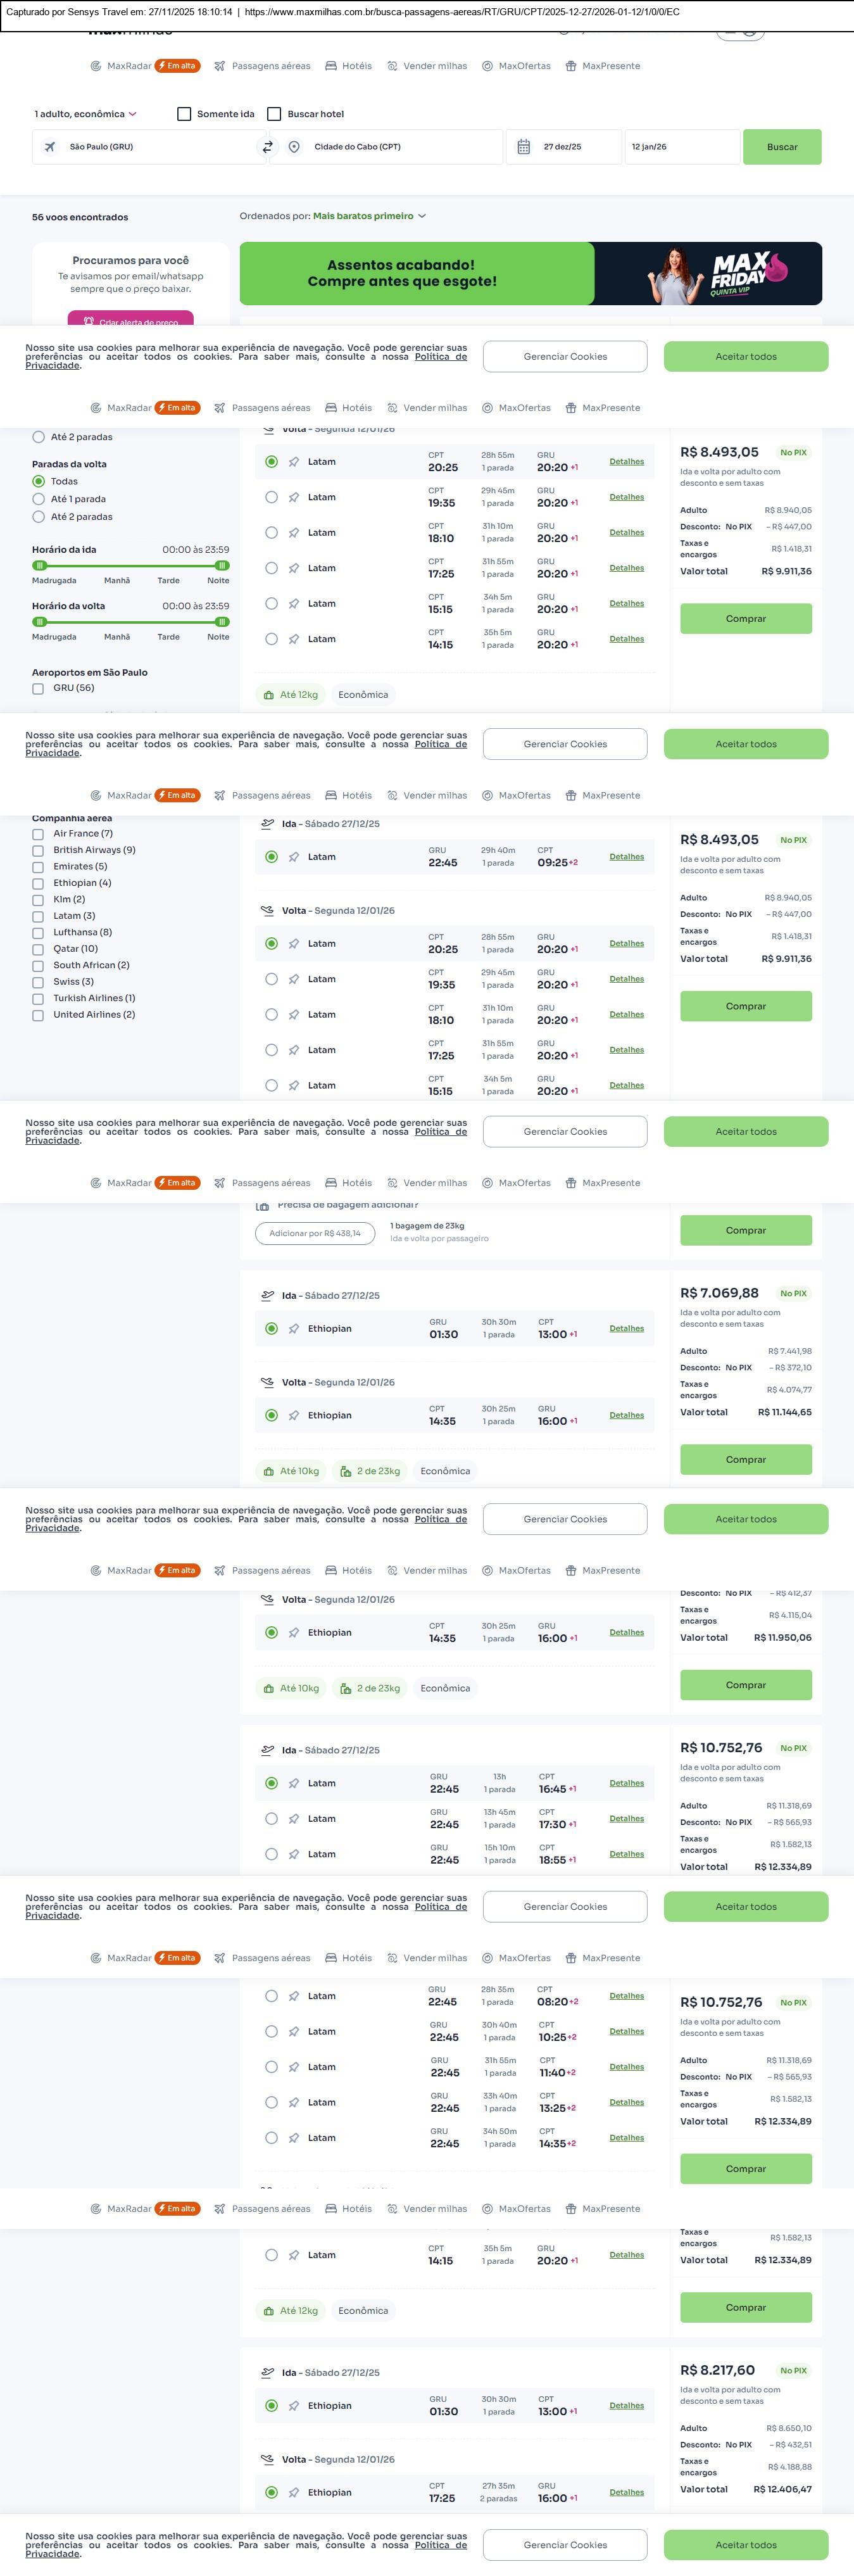The height and width of the screenshot is (2576, 854).
Task: Click the pin icon for Latam flight arriving 13:25
Action: [294, 2103]
